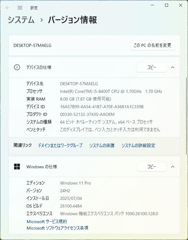Copy the Windows specifications
Screen dimensions: 188x240
(152, 167)
